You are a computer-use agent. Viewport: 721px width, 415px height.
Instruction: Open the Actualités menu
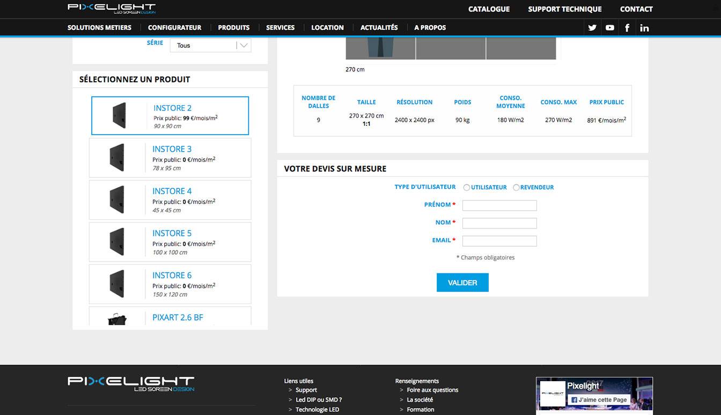tap(379, 27)
